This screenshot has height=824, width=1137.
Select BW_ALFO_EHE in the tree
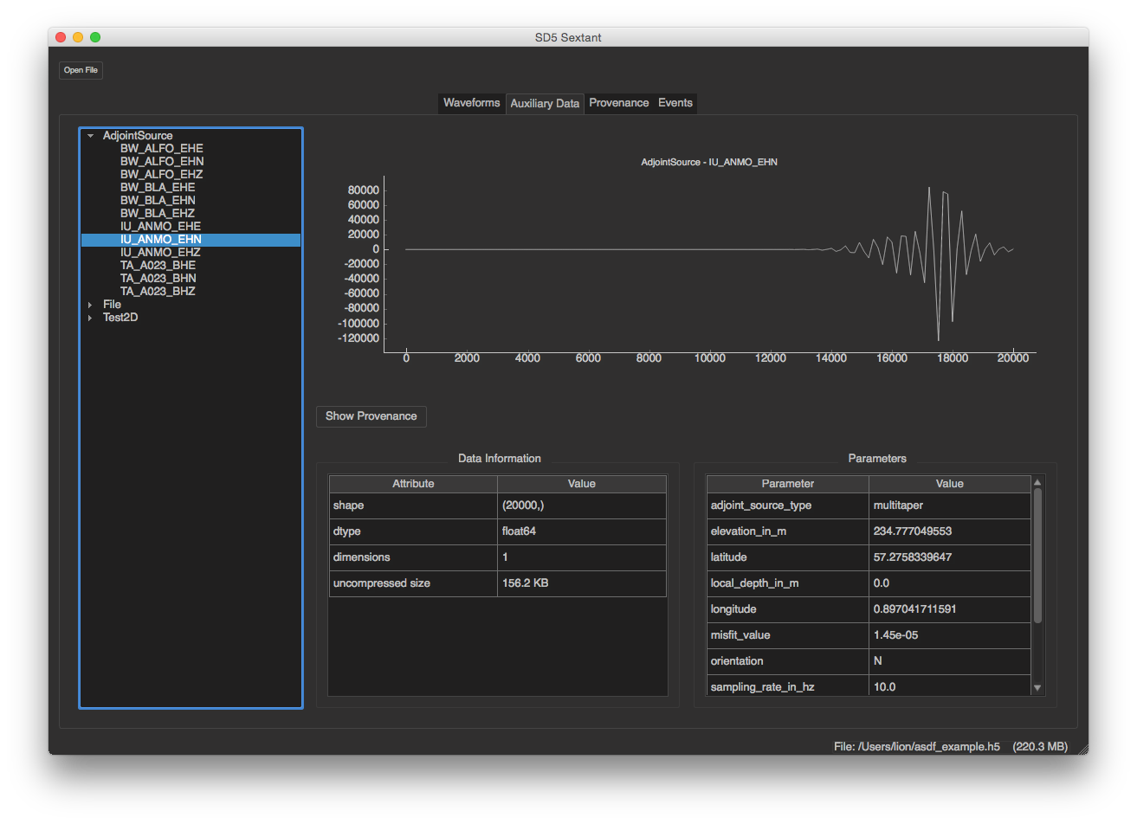(x=161, y=149)
